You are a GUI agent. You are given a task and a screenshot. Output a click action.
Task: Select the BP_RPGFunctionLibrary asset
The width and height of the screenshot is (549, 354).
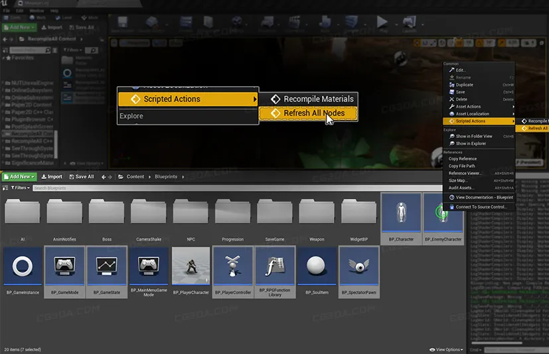(275, 272)
